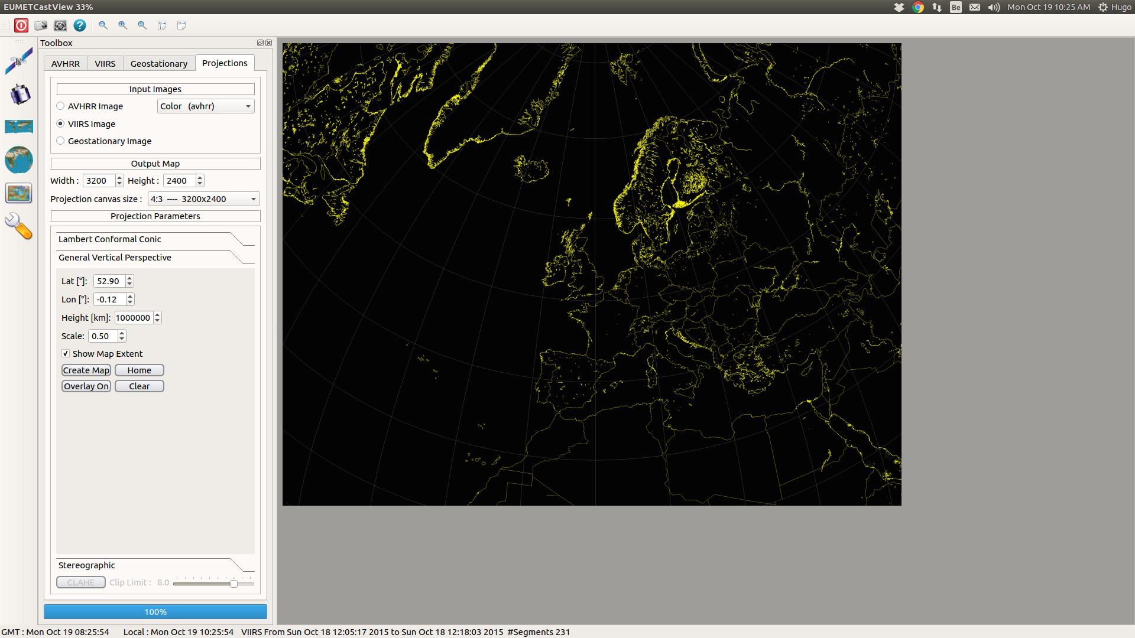Open the Color (avhrr) dropdown
The image size is (1135, 638).
pos(206,106)
